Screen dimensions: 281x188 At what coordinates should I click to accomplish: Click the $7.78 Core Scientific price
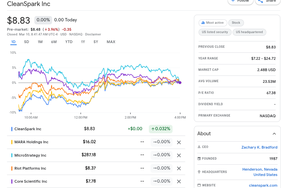click(x=91, y=181)
